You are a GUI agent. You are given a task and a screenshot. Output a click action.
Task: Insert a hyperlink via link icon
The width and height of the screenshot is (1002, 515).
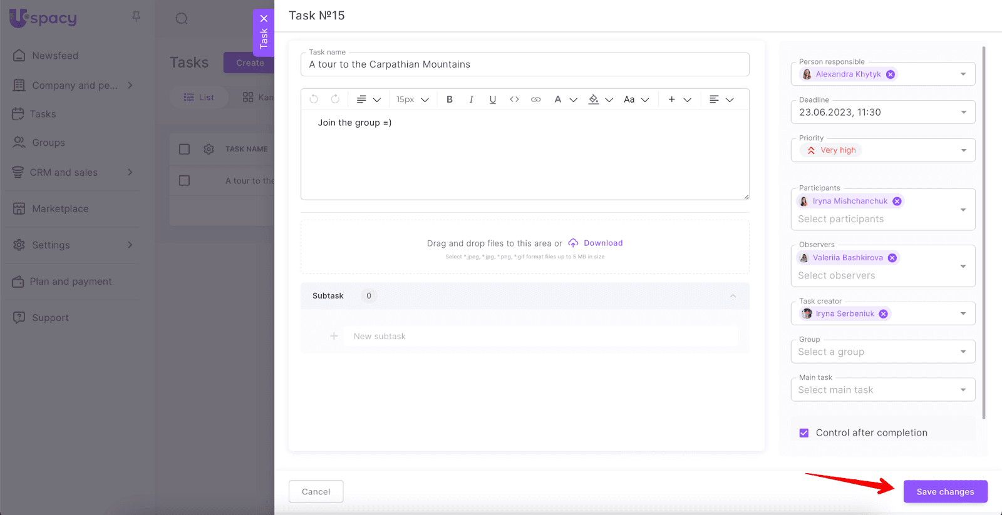(x=535, y=99)
